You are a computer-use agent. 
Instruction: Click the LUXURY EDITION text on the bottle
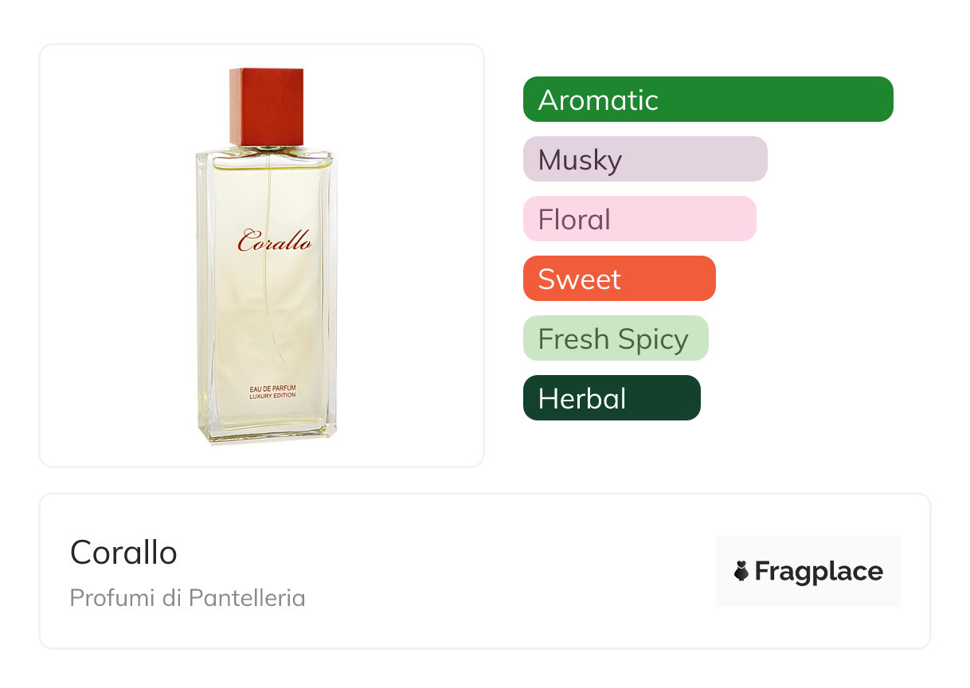[x=272, y=396]
